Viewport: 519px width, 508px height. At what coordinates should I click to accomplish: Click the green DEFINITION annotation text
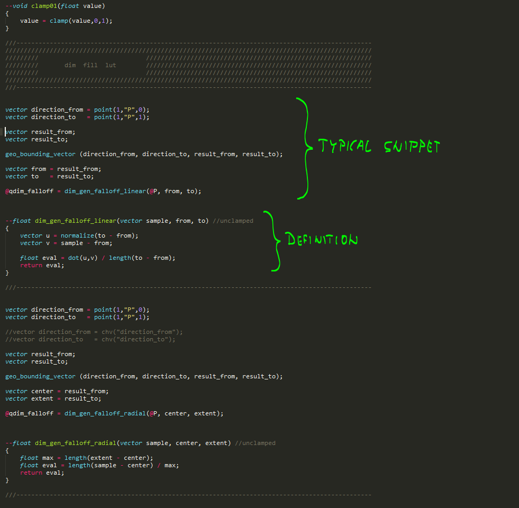coord(322,240)
